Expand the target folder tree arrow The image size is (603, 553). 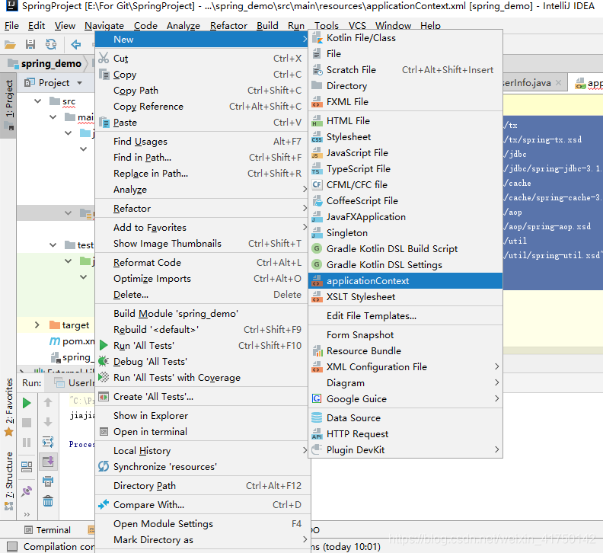[37, 325]
